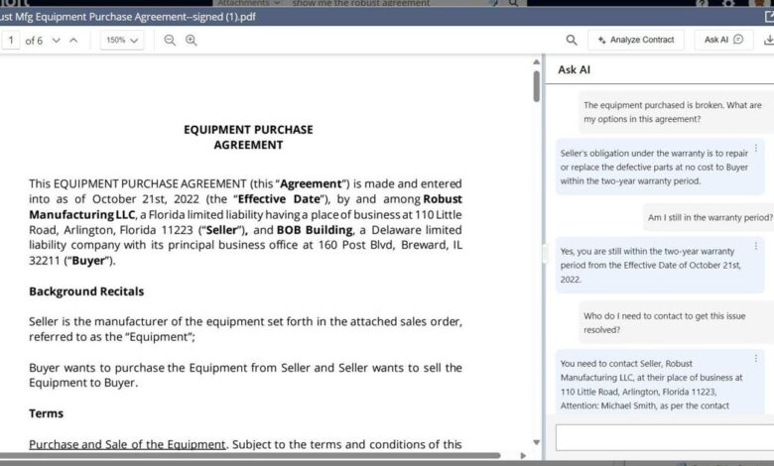The image size is (774, 466).
Task: Click the 'EQUIPMENT PURCHASE AGREEMENT' title text
Action: pos(248,137)
